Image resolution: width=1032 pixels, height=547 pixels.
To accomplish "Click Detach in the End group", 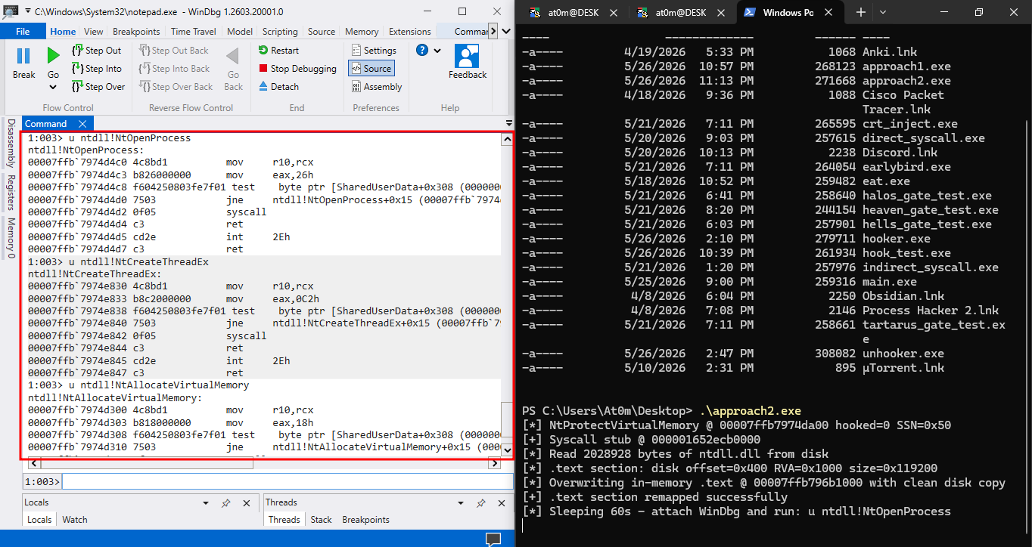I will tap(278, 87).
